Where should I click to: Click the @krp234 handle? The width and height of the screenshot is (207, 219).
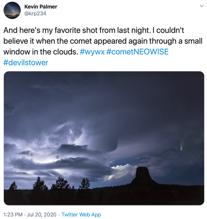point(35,13)
